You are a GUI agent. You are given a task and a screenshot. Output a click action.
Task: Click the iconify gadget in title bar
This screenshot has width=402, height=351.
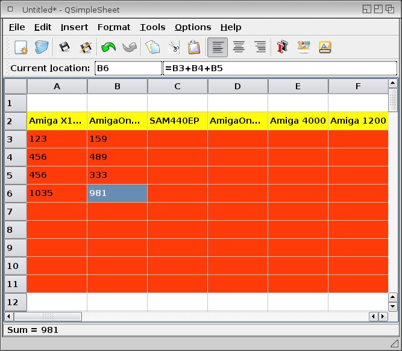367,9
